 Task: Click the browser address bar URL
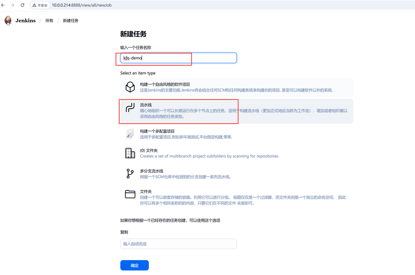pos(82,5)
